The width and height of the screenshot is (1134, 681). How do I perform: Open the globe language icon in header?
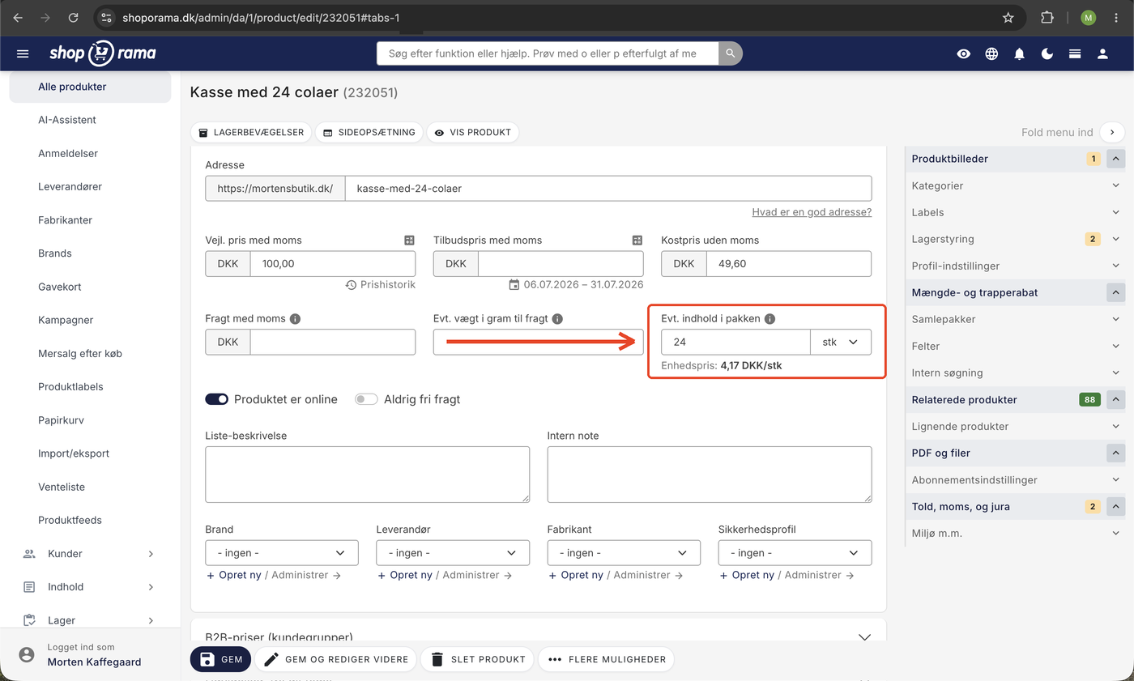991,53
